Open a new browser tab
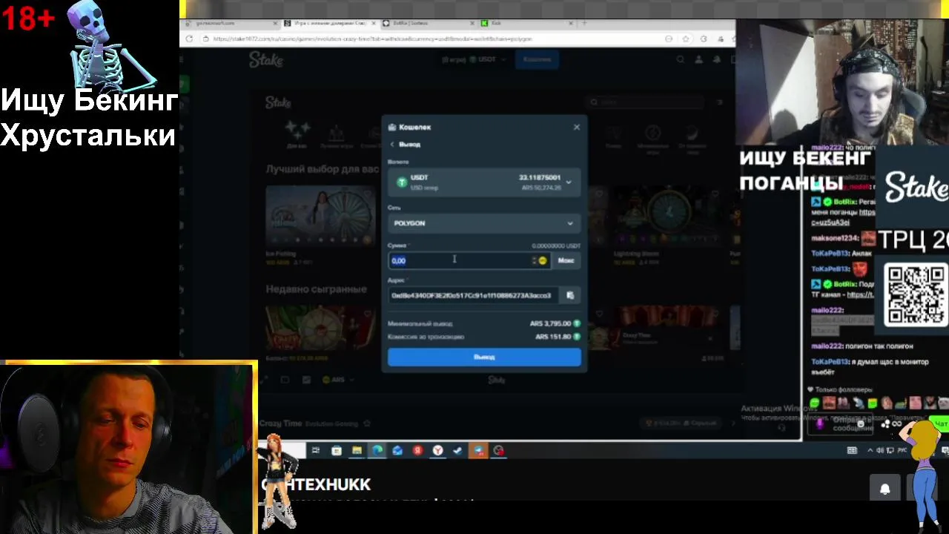Screen dimensions: 949x534 point(584,23)
